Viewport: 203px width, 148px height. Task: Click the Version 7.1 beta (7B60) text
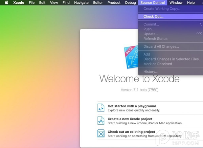tap(139, 90)
